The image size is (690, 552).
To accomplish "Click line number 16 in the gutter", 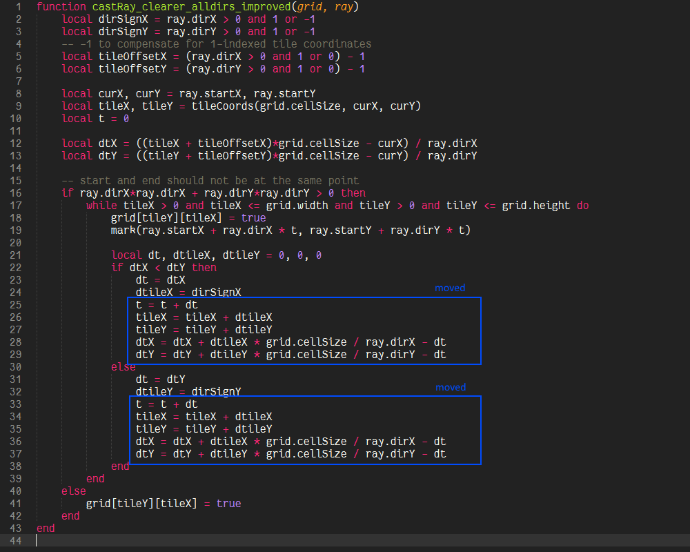I will tap(16, 193).
